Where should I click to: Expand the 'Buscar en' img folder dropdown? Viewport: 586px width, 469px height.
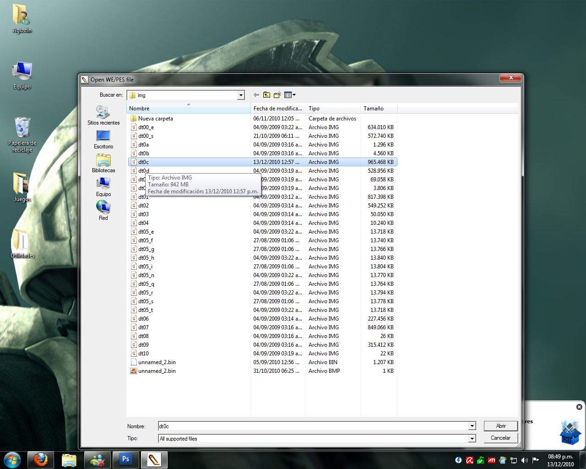tap(241, 95)
